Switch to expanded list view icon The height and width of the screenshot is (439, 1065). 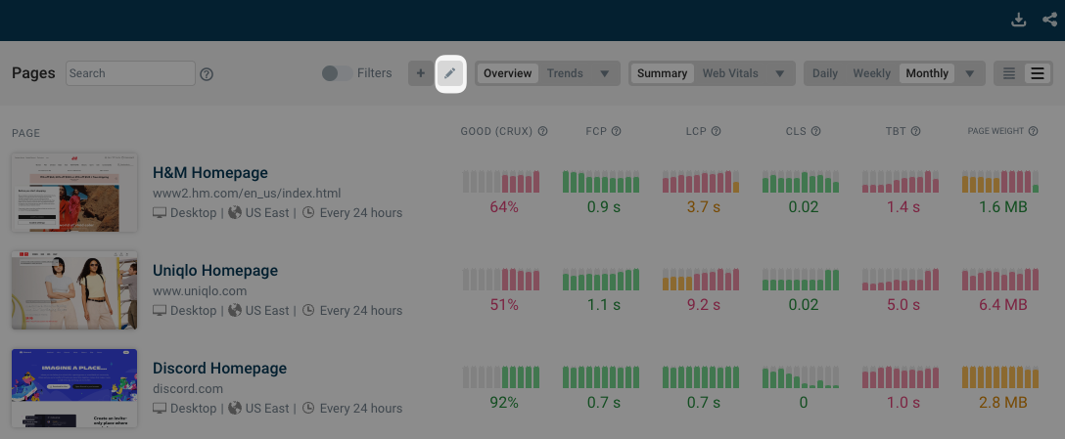click(1038, 73)
